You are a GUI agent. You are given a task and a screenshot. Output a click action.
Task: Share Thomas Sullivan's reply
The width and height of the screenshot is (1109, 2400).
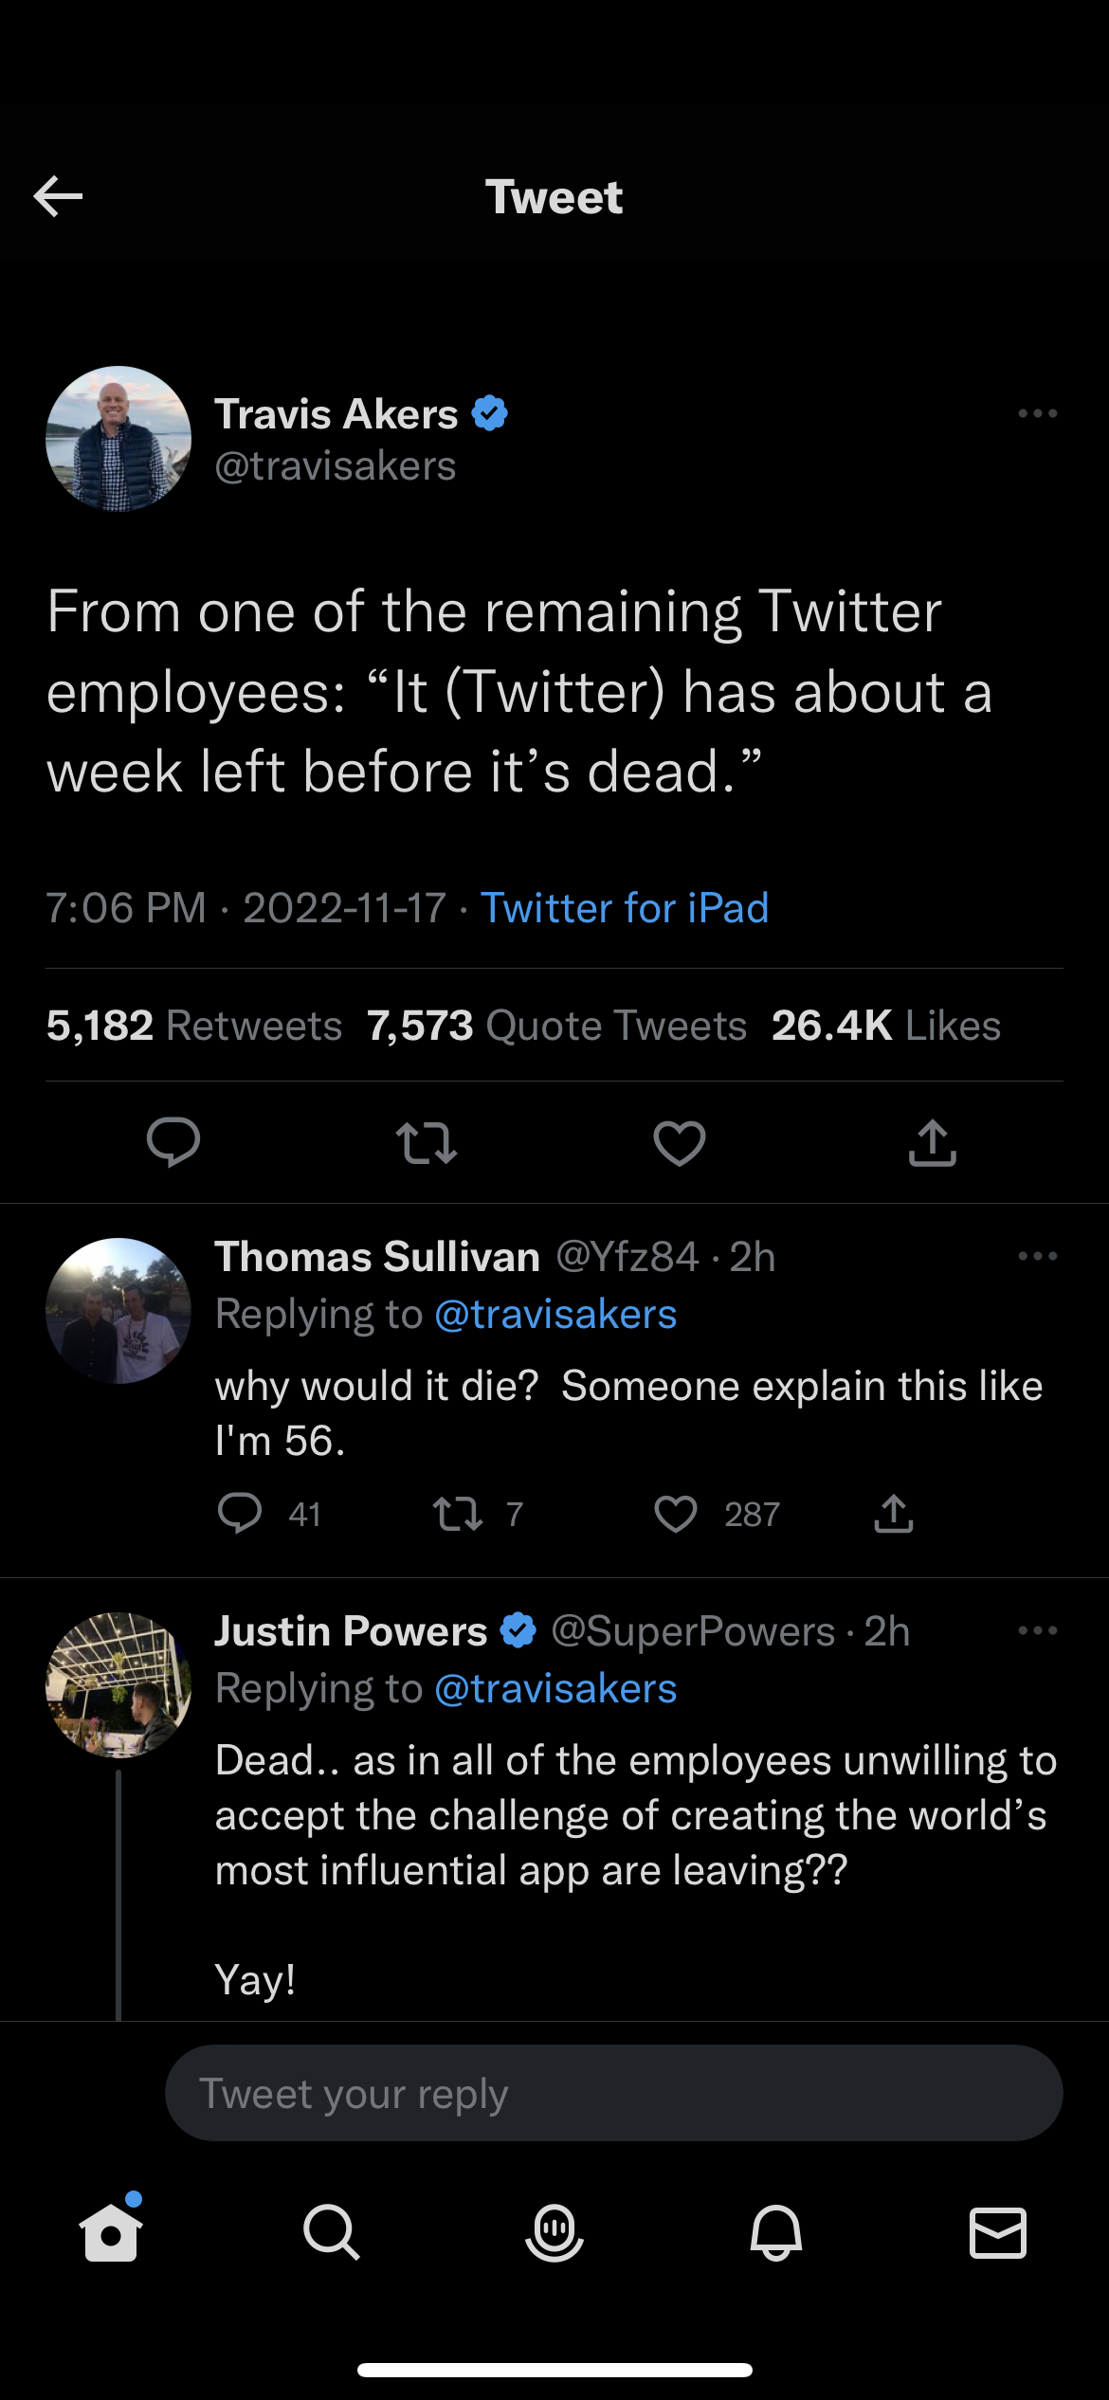click(x=894, y=1514)
